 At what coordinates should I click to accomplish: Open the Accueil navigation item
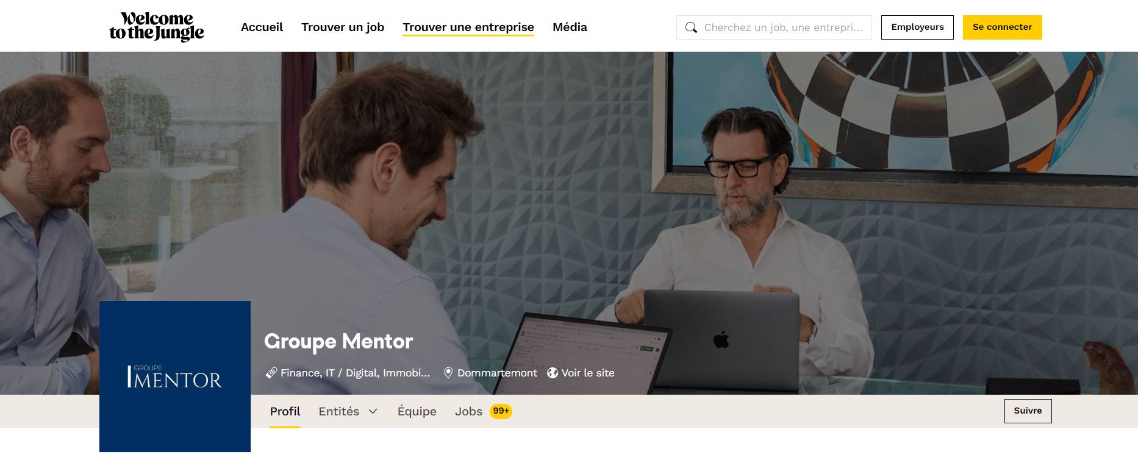pos(262,27)
